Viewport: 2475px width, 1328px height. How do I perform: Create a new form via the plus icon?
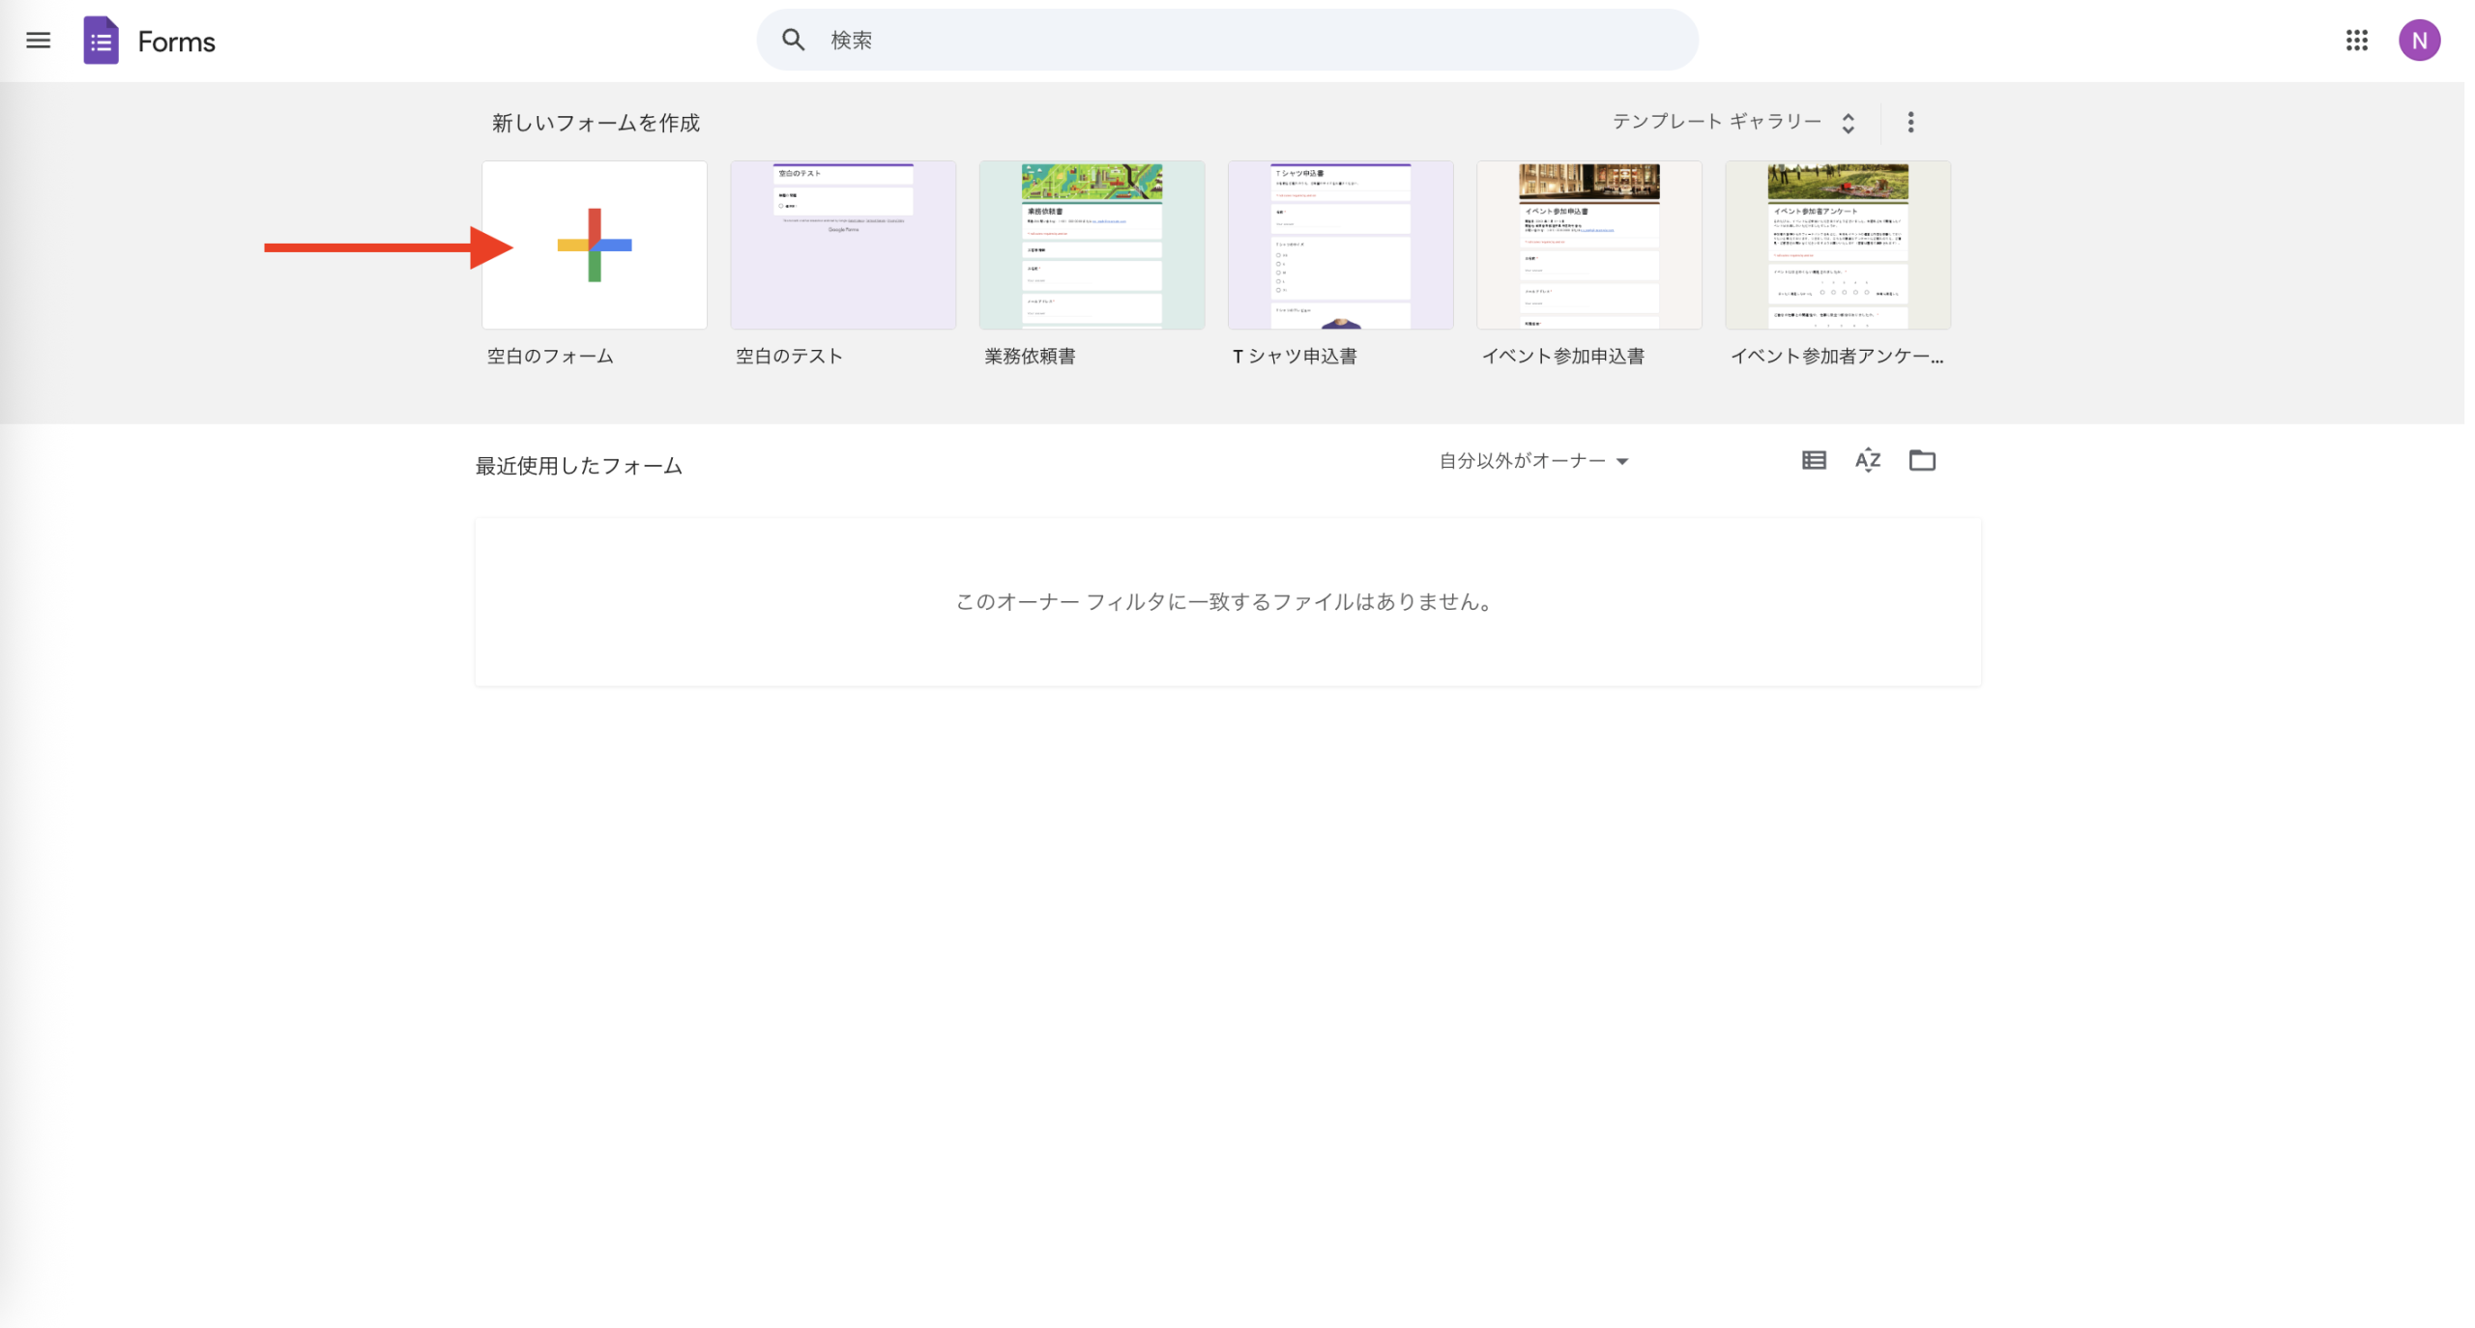593,245
